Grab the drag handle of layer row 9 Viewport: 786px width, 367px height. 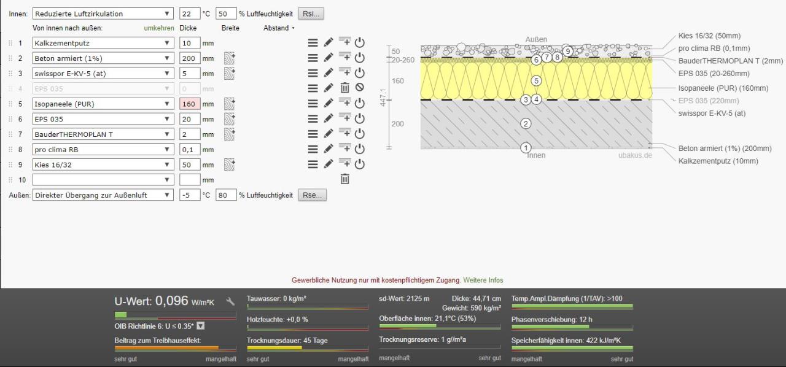tap(10, 164)
